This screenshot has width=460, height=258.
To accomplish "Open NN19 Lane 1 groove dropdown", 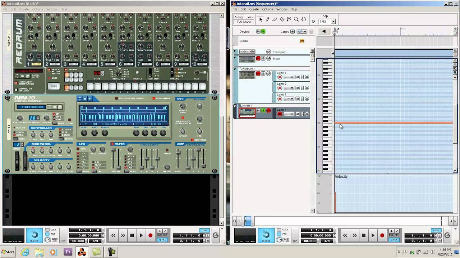I will [x=289, y=114].
